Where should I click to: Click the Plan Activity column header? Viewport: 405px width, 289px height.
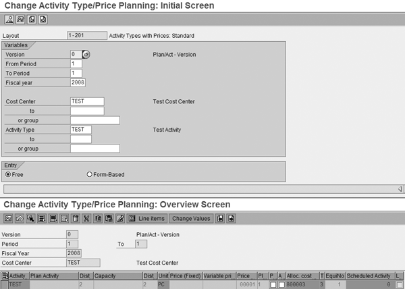point(54,275)
